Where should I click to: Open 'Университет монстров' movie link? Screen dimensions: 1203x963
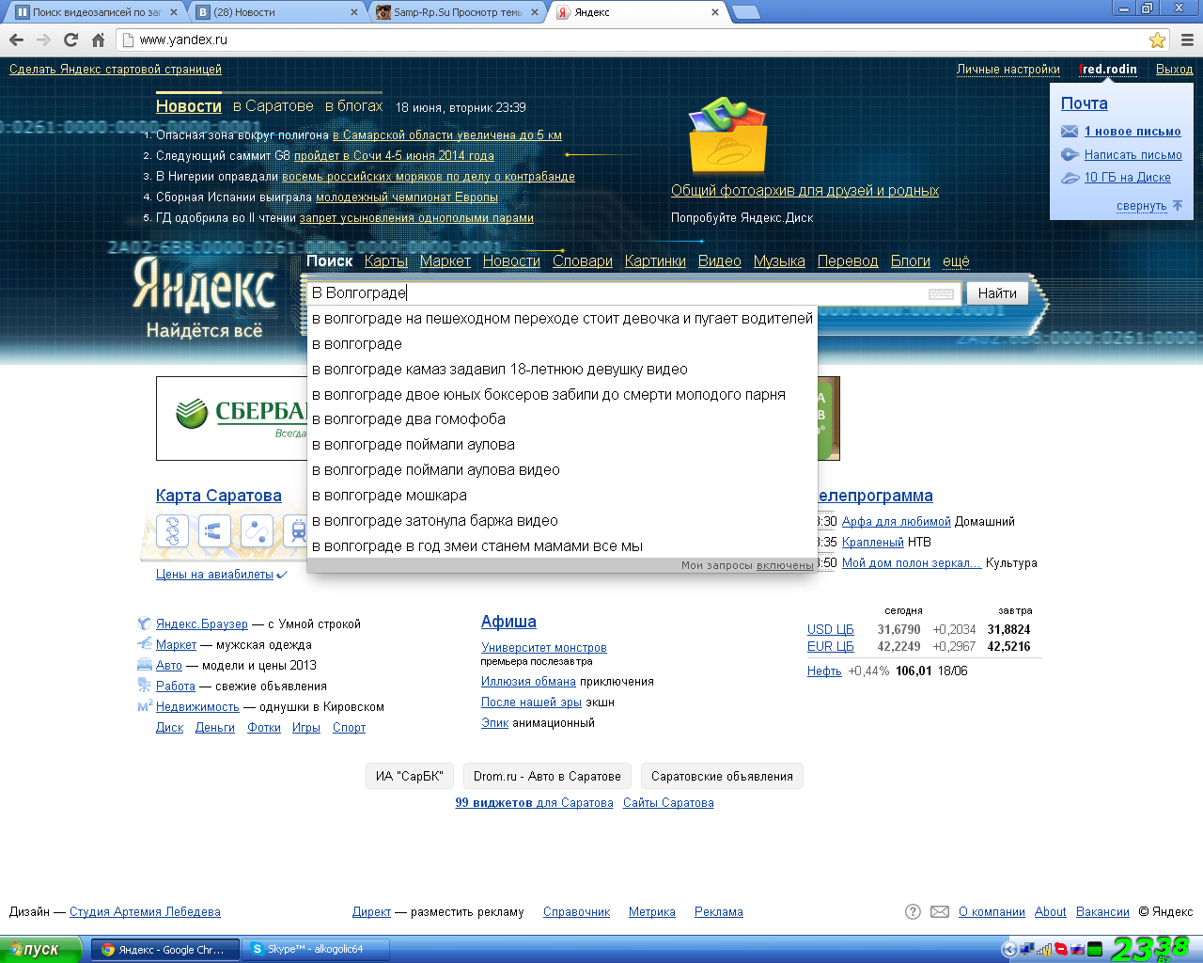[544, 648]
